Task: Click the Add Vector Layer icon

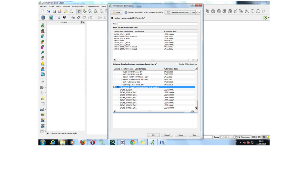Action: click(42, 25)
